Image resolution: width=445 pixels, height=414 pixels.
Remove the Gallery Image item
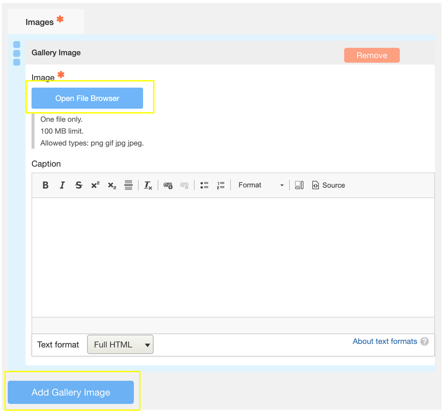(x=372, y=55)
